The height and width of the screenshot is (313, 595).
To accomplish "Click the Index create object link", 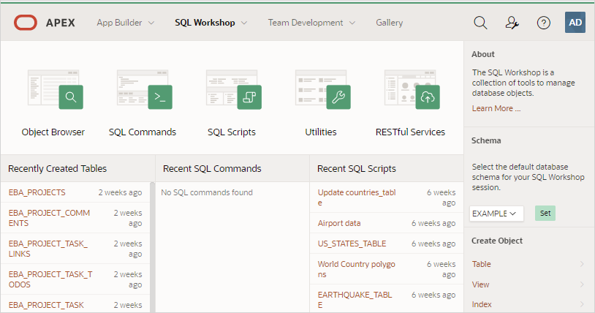I will point(482,304).
